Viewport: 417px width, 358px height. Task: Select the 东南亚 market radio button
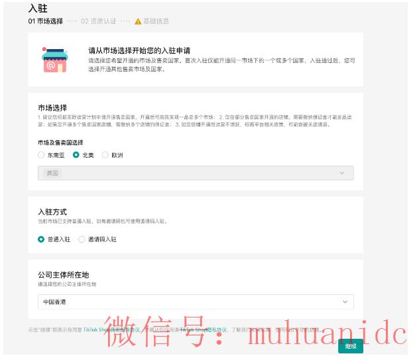(x=41, y=154)
